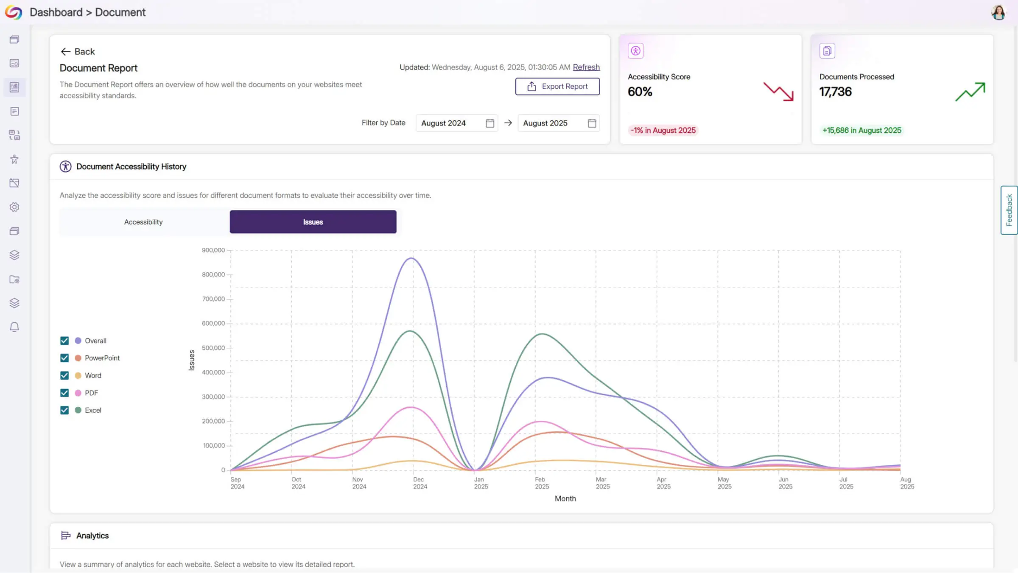Image resolution: width=1018 pixels, height=573 pixels.
Task: Click the Documents Processed card icon
Action: 827,51
